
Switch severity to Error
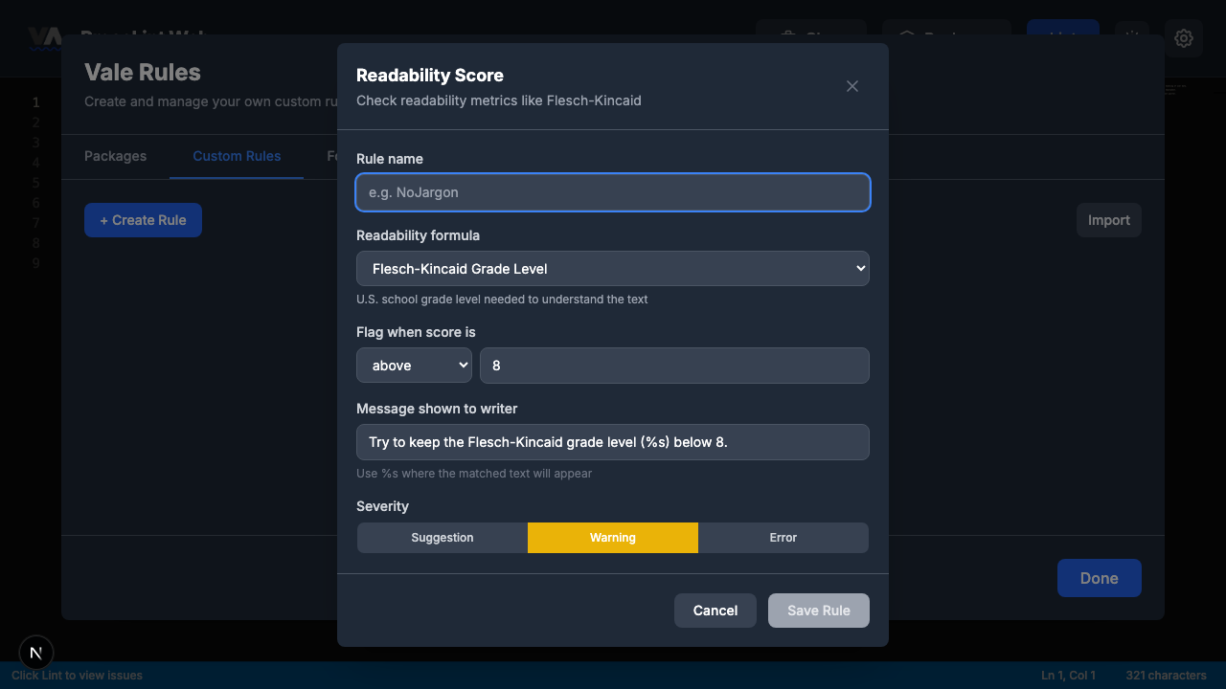click(783, 537)
